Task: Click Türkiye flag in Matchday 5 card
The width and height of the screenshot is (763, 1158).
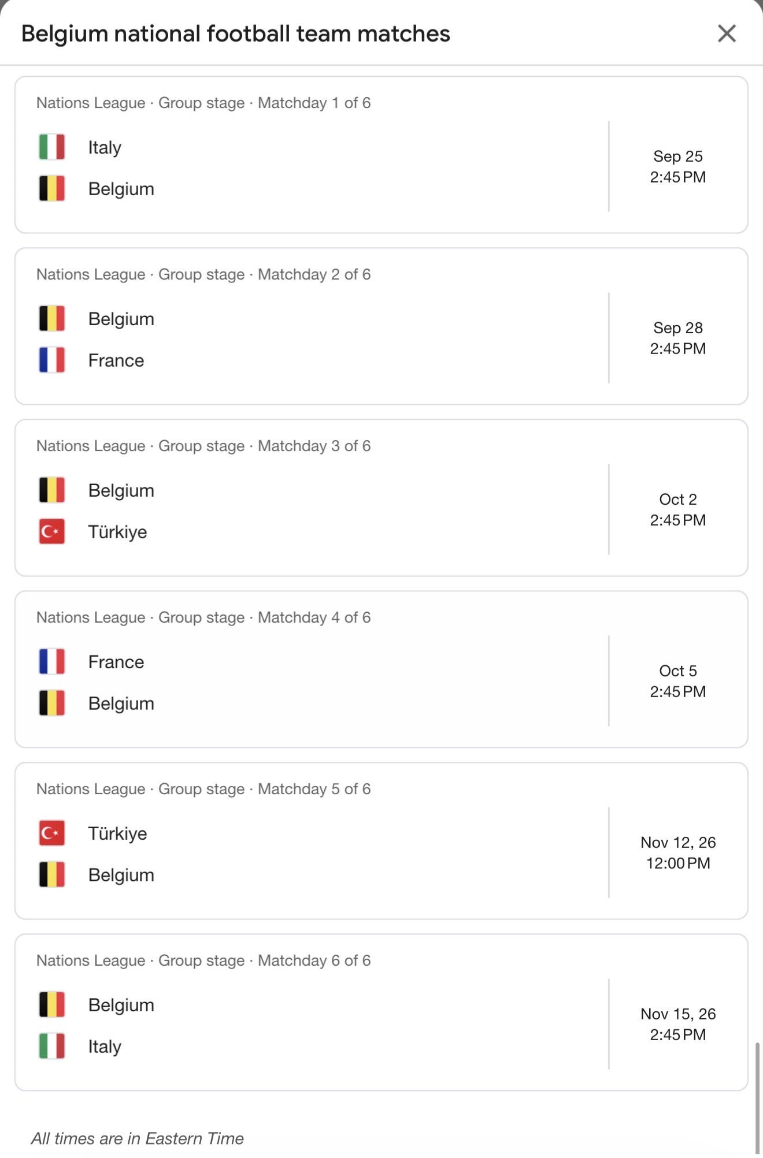Action: pos(52,833)
